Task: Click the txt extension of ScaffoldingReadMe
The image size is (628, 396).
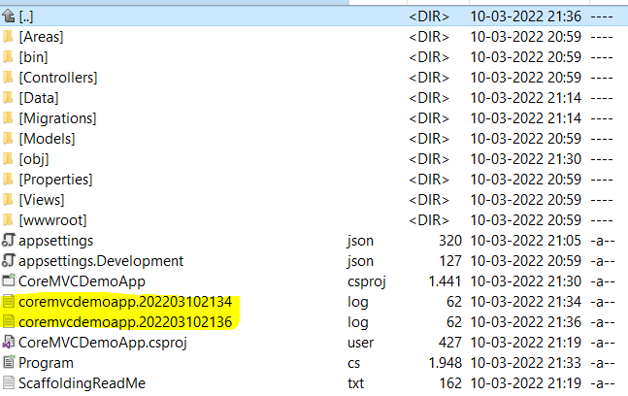Action: [355, 383]
